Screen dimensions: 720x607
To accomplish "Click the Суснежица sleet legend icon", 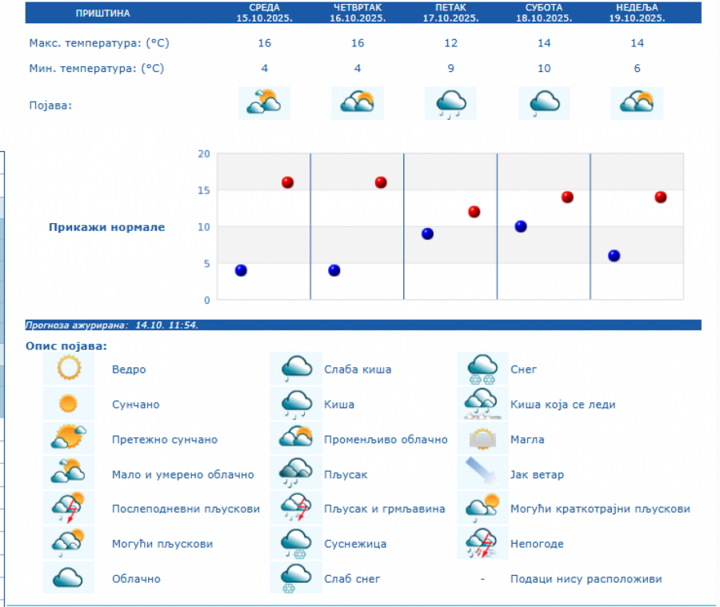I will tap(296, 543).
